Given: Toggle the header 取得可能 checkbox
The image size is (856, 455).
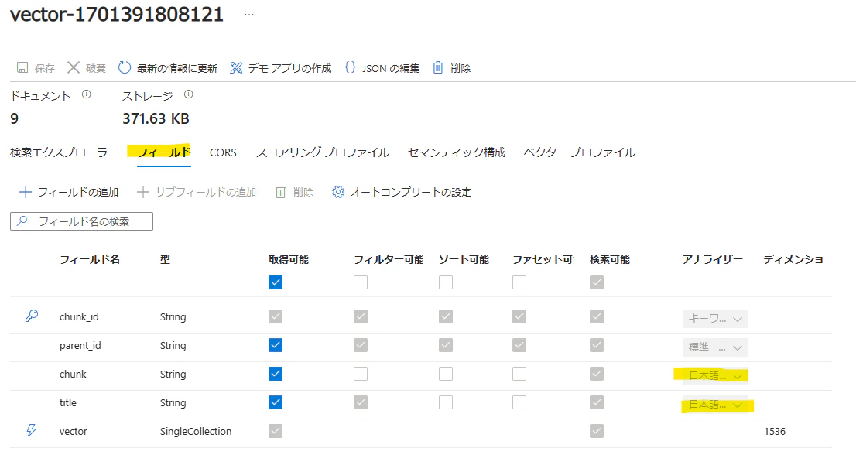Looking at the screenshot, I should tap(276, 282).
